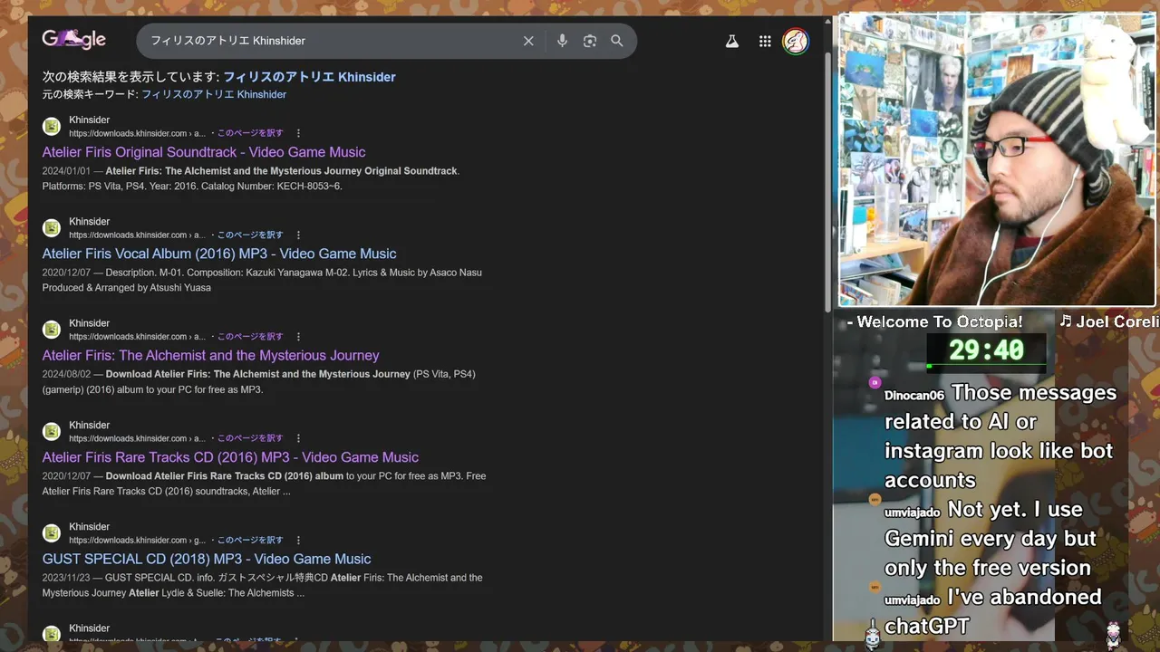Translate the GUST SPECIAL CD result page
The width and height of the screenshot is (1160, 652).
click(250, 540)
